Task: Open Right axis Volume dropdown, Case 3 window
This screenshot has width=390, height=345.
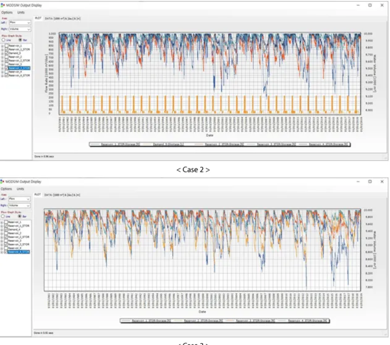Action: [19, 206]
